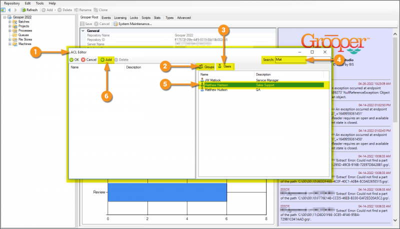Click Name column header in left ACL list
The height and width of the screenshot is (229, 400).
pos(96,67)
